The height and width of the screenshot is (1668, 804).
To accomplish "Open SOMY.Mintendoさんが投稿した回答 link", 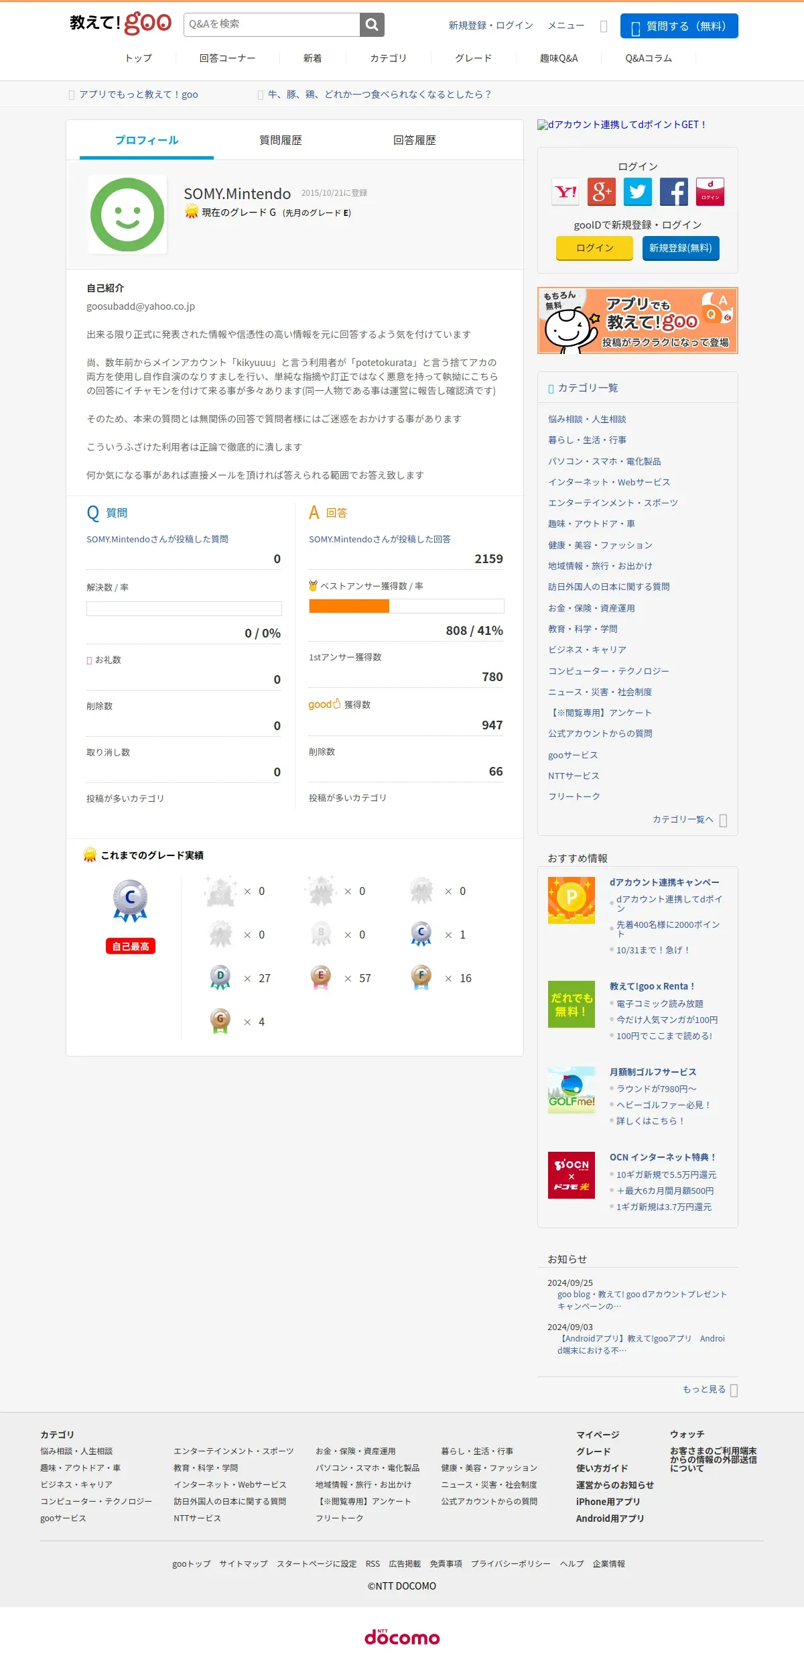I will (x=380, y=539).
